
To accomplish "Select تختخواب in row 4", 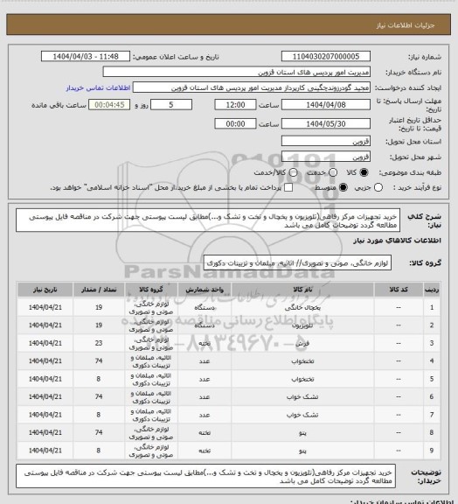I will coord(302,361).
